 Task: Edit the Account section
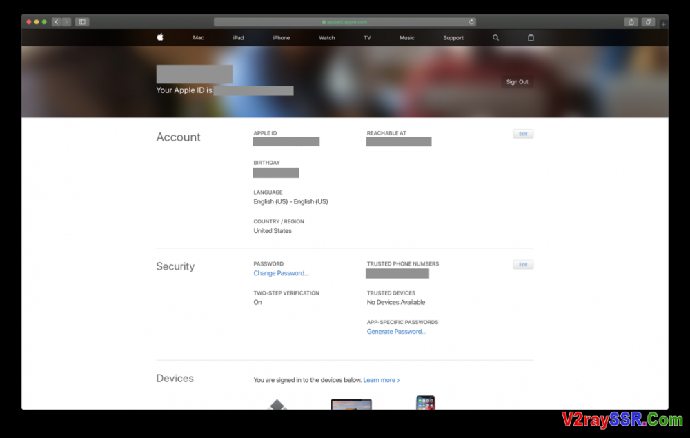coord(523,134)
